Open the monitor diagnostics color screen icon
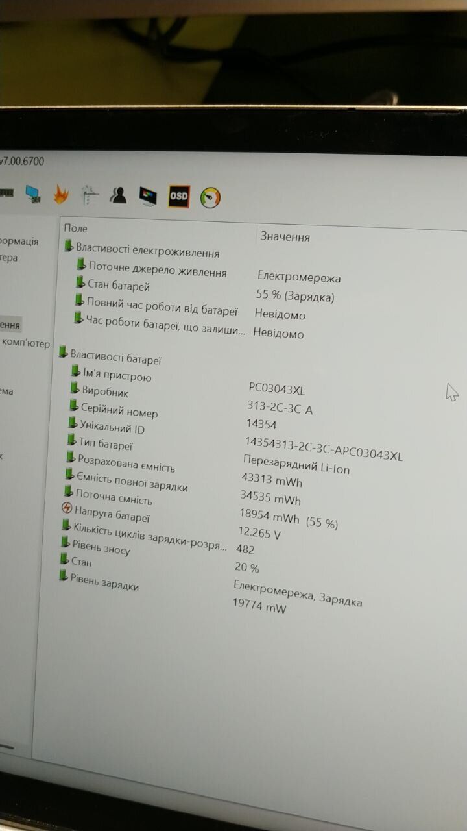The image size is (467, 831). coord(148,195)
